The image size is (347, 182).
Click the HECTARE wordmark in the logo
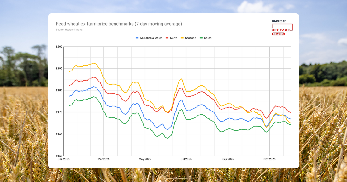(281, 30)
